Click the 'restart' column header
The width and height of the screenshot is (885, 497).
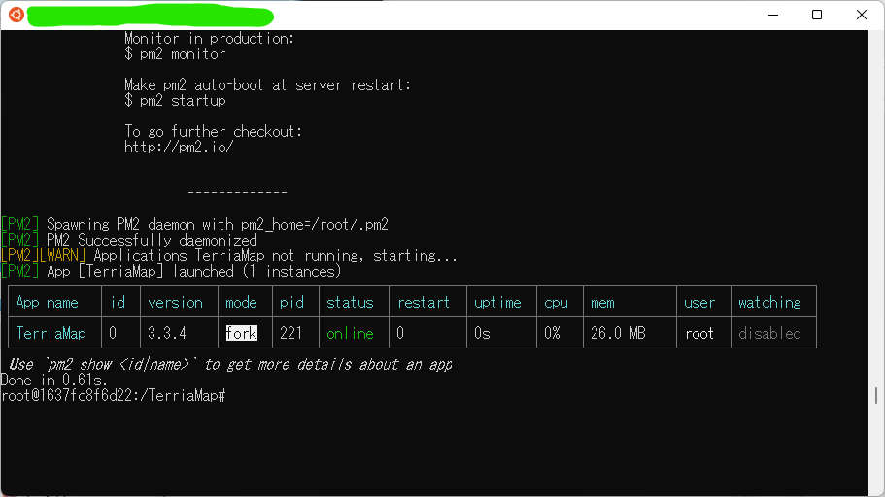pyautogui.click(x=424, y=303)
